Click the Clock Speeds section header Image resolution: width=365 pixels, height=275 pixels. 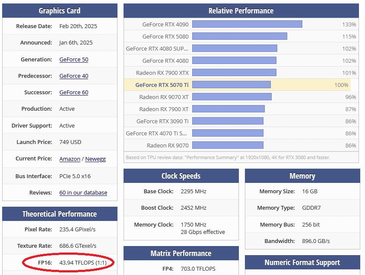(x=181, y=176)
